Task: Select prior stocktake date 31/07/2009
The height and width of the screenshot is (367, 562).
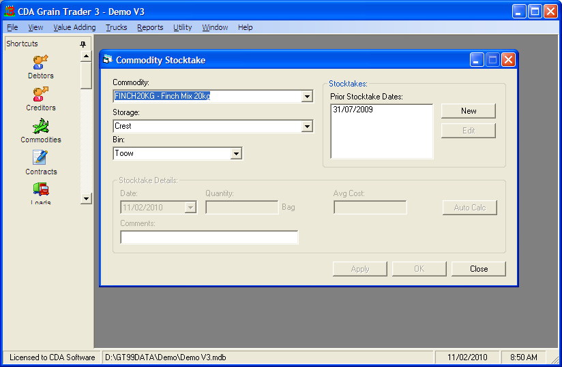Action: (x=353, y=110)
